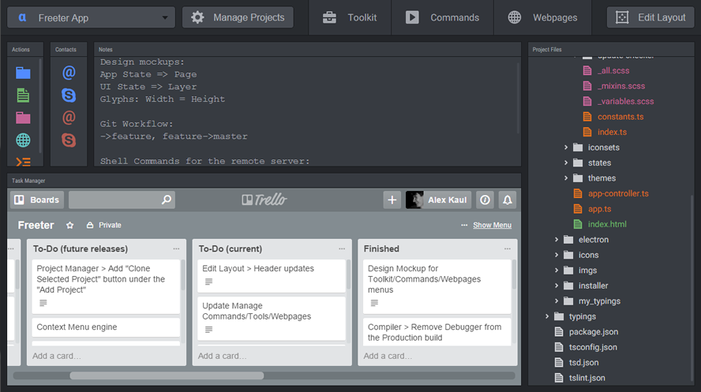Screen dimensions: 701x392
Task: Expand the imgs folder
Action: pos(557,270)
